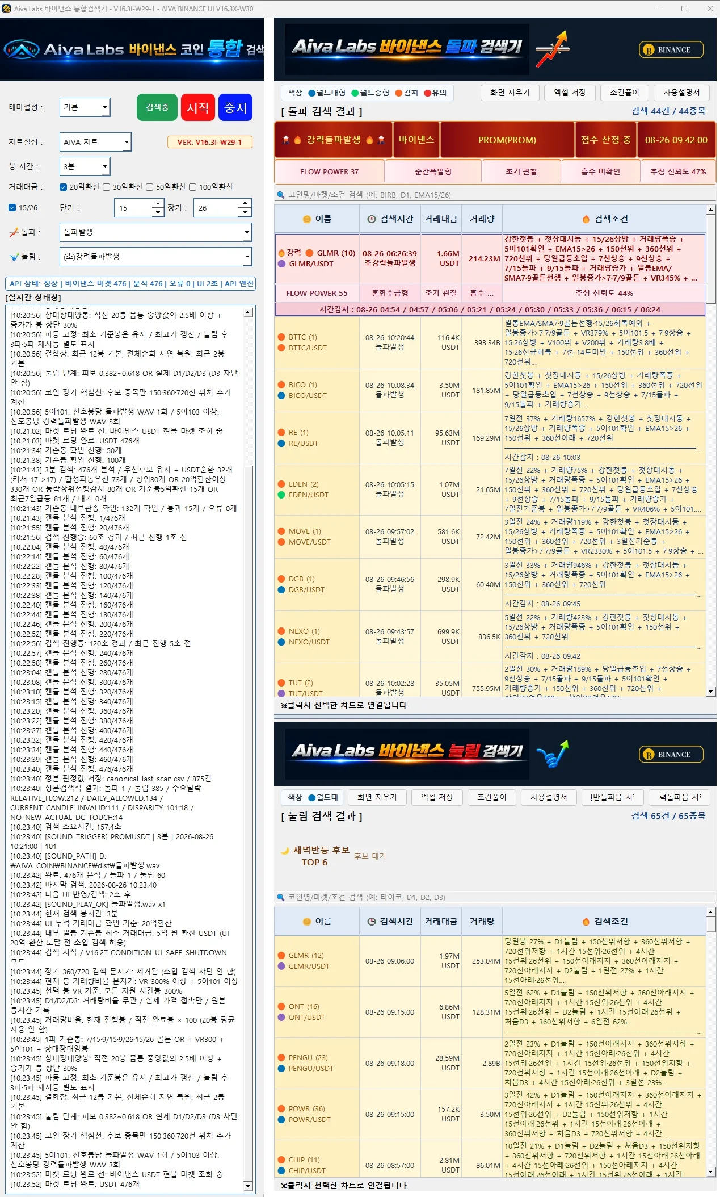The height and width of the screenshot is (1197, 720).
Task: Toggle the 20억환산 checkbox
Action: (x=63, y=187)
